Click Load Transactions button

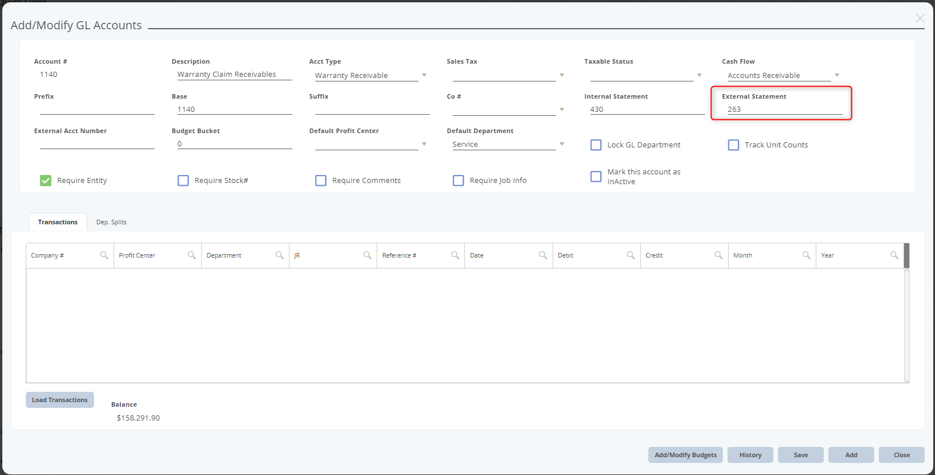click(60, 400)
